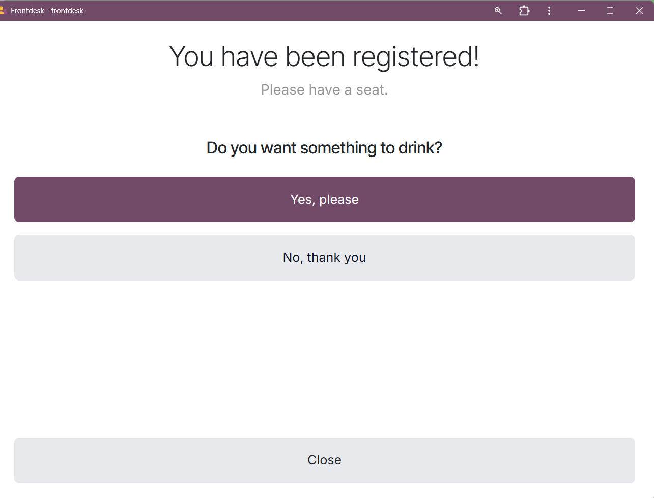Click the 'Please have a seat.' subtitle

coord(324,90)
